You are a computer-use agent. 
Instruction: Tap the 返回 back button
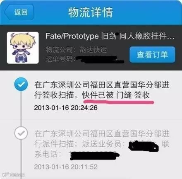tap(19, 12)
